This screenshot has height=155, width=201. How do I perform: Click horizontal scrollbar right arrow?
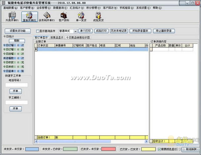(146, 141)
